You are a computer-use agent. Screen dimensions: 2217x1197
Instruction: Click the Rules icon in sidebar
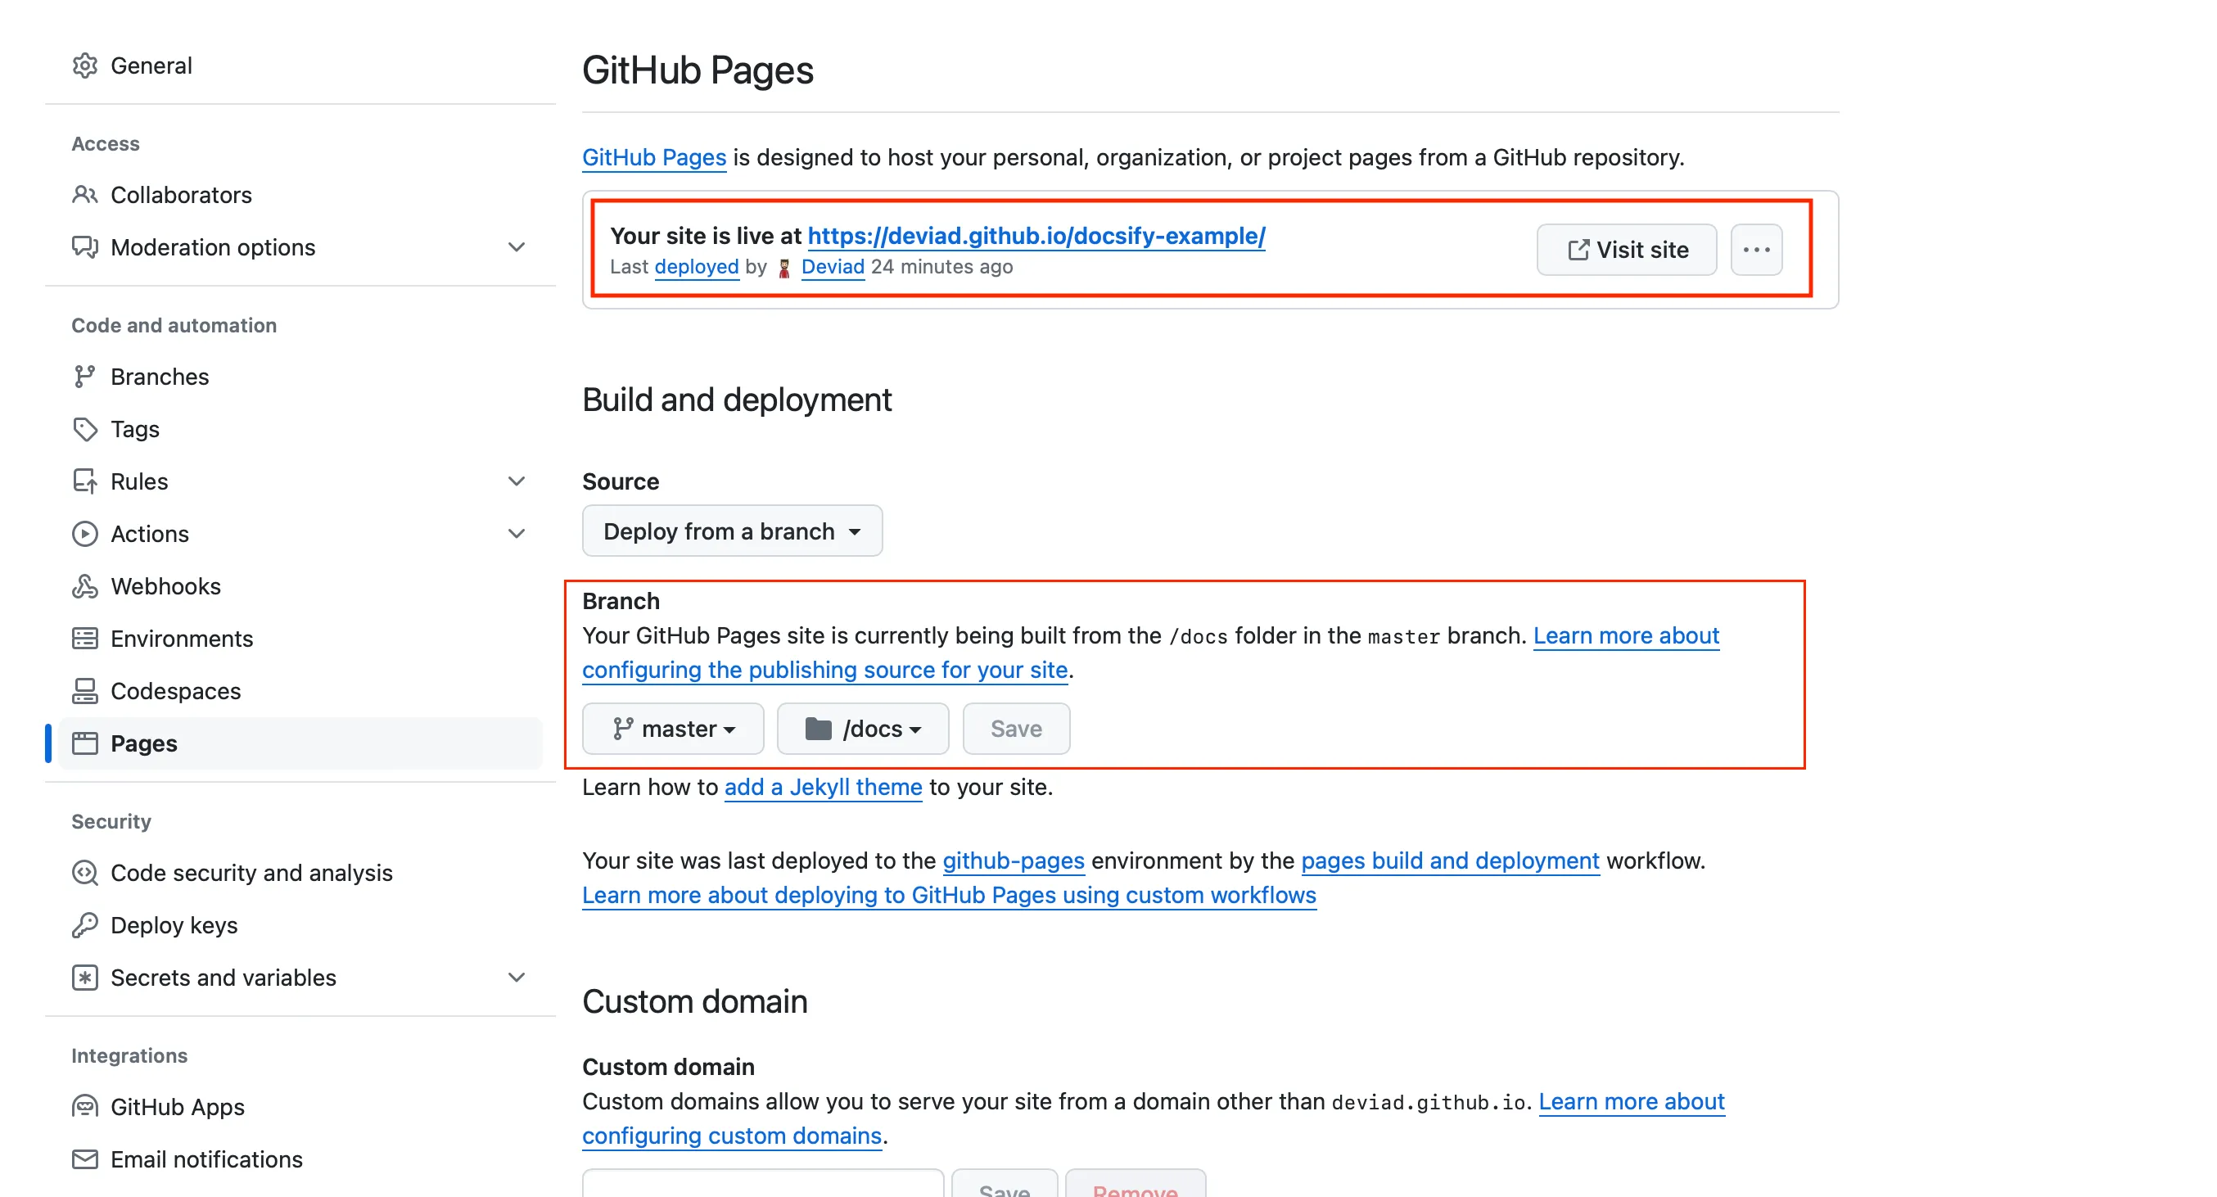(x=84, y=481)
